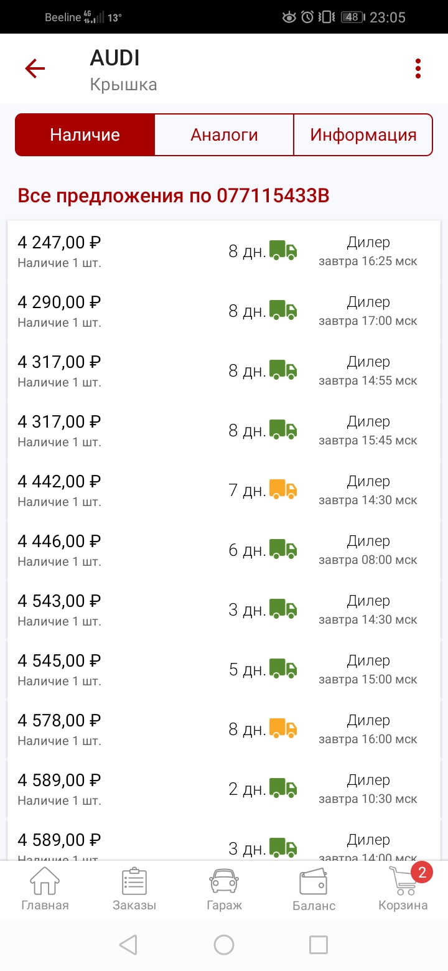Viewport: 448px width, 971px height.
Task: Switch to the Аналоги tab
Action: click(224, 134)
